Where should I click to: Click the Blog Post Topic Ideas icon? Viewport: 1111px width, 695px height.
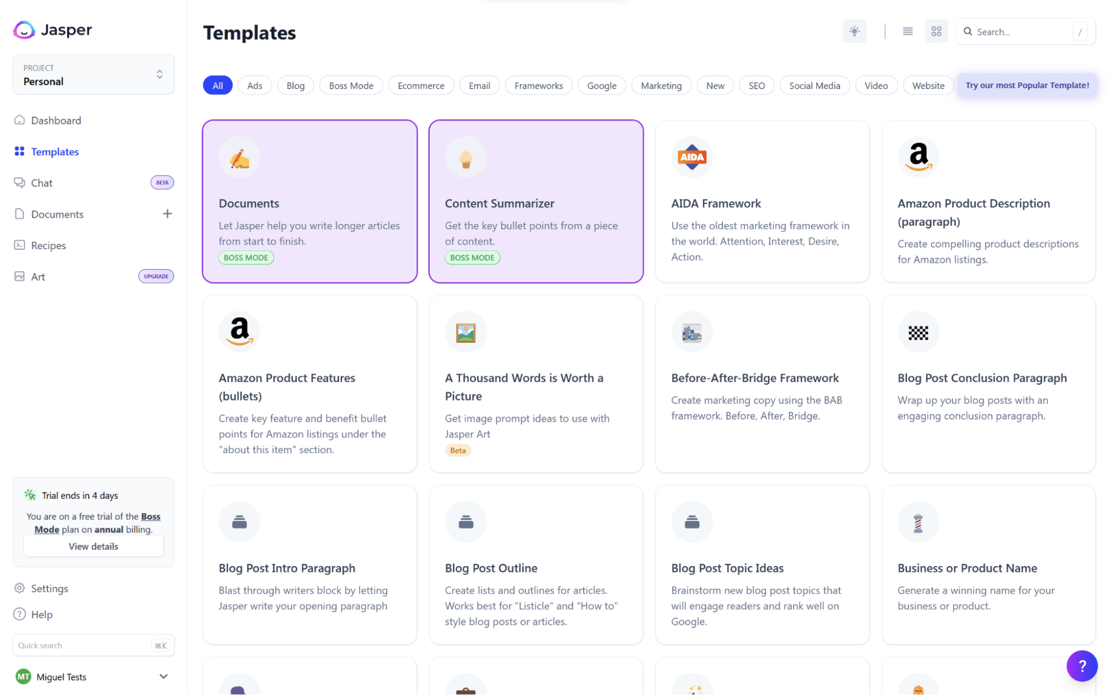(692, 522)
